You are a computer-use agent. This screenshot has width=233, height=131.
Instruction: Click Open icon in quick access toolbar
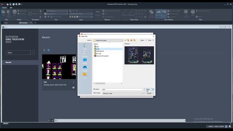(8, 4)
